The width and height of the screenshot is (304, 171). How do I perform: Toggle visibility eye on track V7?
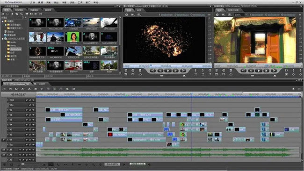tap(34, 110)
